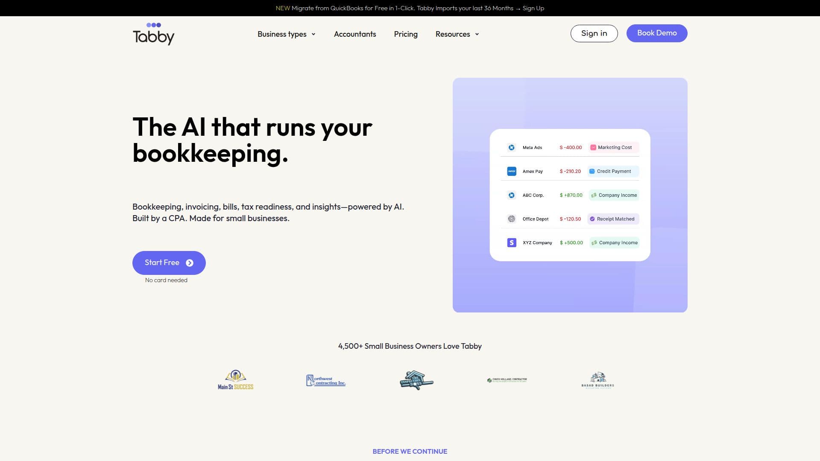Click the Office Depot row icon
The width and height of the screenshot is (820, 461).
[x=511, y=219]
